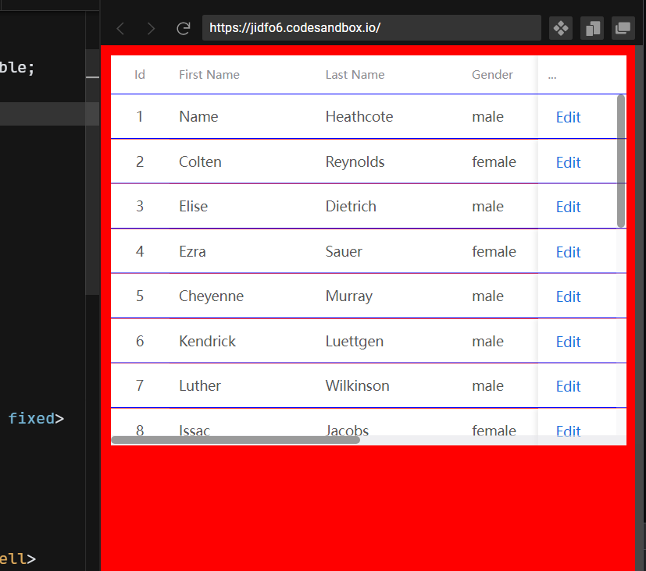The image size is (646, 571).
Task: Edit the row for Kendrick Luettgen
Action: click(568, 342)
